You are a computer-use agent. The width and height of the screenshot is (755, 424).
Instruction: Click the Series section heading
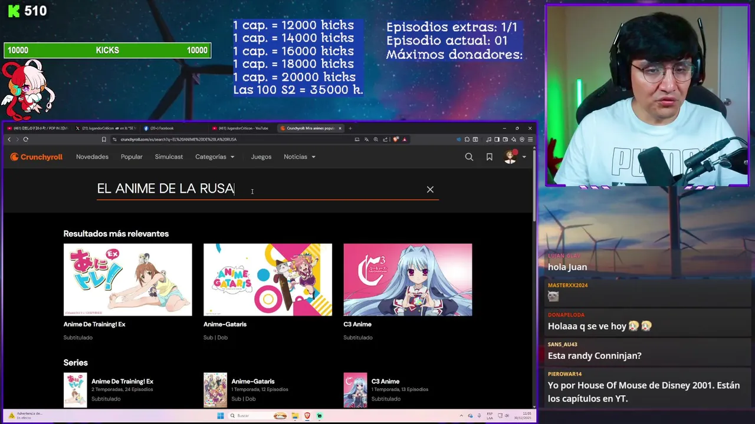coord(75,363)
